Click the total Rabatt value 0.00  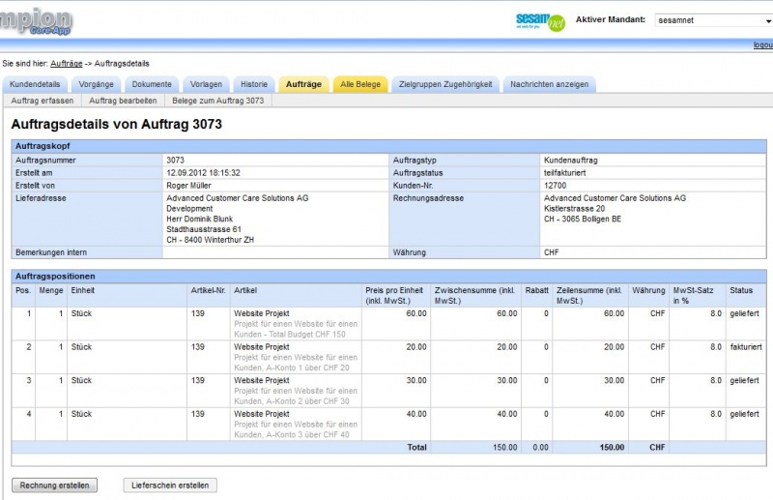(540, 447)
